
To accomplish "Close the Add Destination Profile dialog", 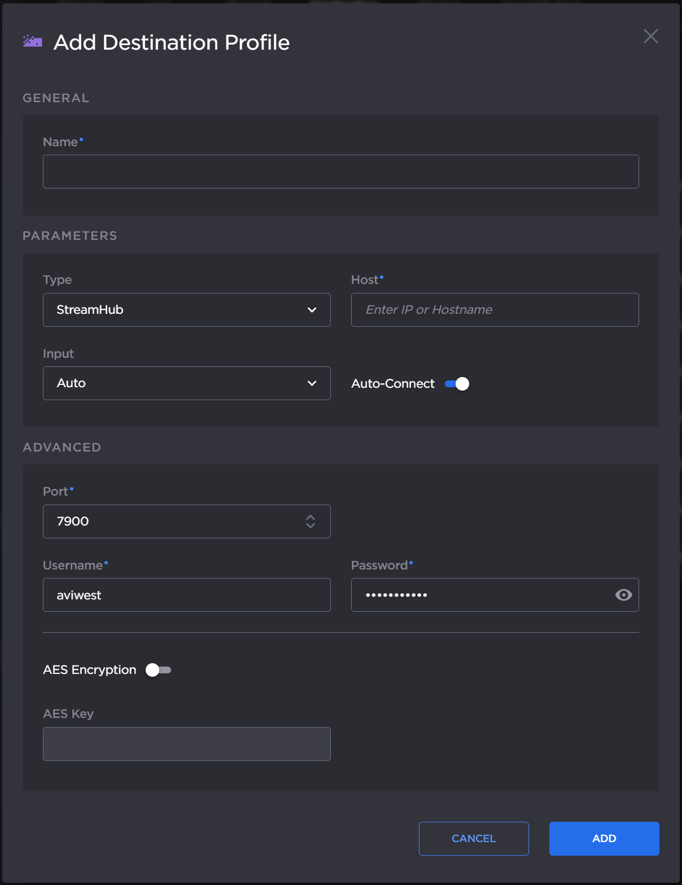I will 650,37.
